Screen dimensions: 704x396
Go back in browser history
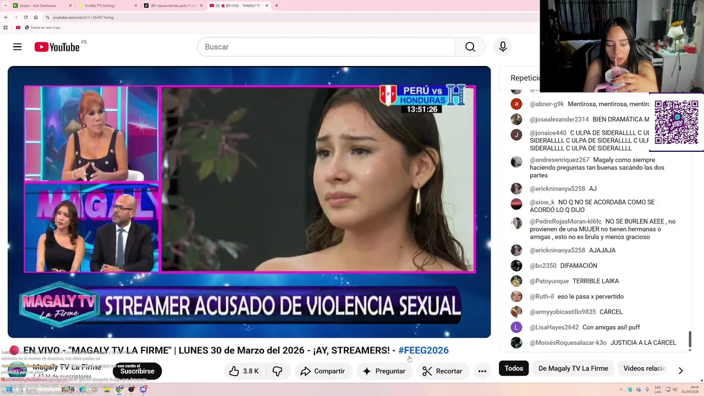point(6,17)
